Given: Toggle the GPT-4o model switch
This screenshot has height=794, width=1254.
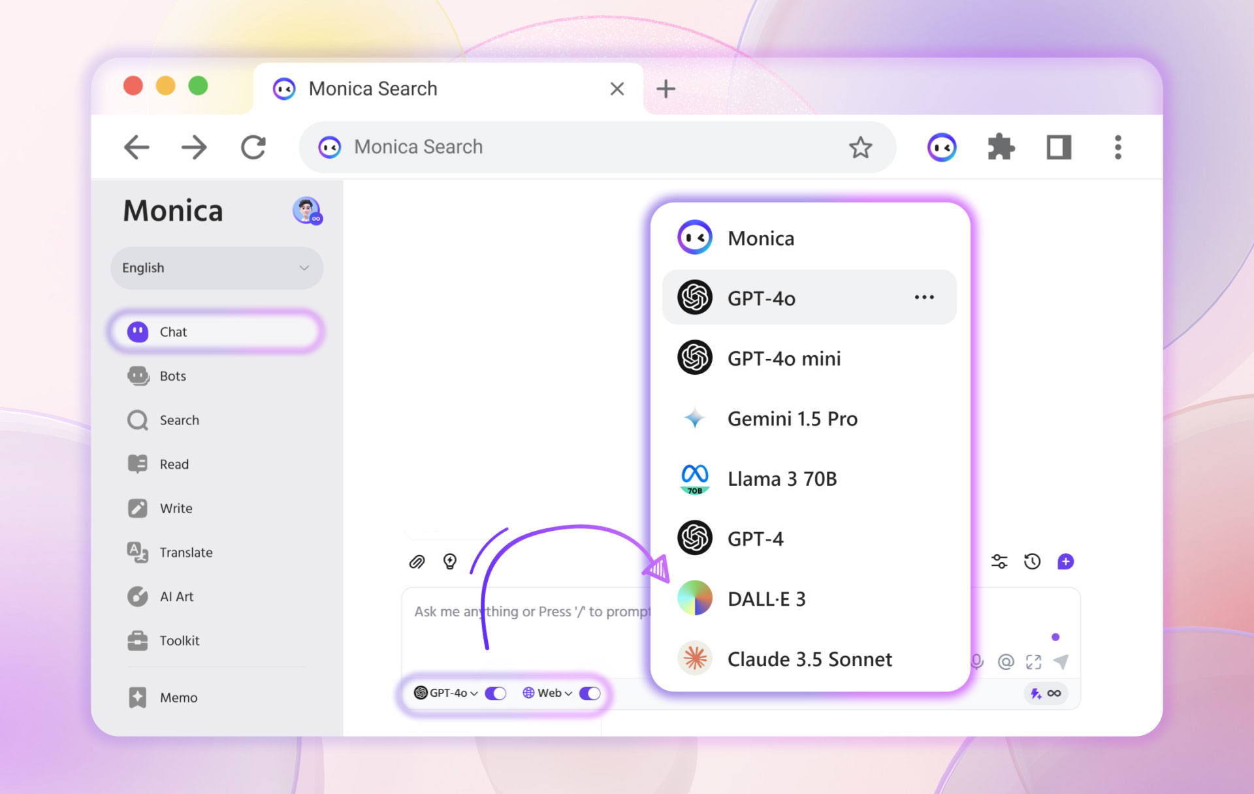Looking at the screenshot, I should 496,693.
